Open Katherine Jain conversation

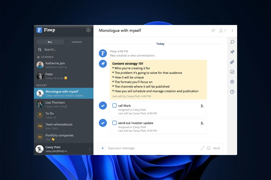64,65
